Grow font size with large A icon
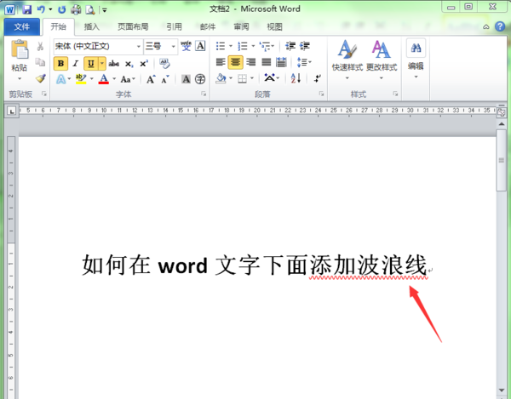 (x=151, y=79)
